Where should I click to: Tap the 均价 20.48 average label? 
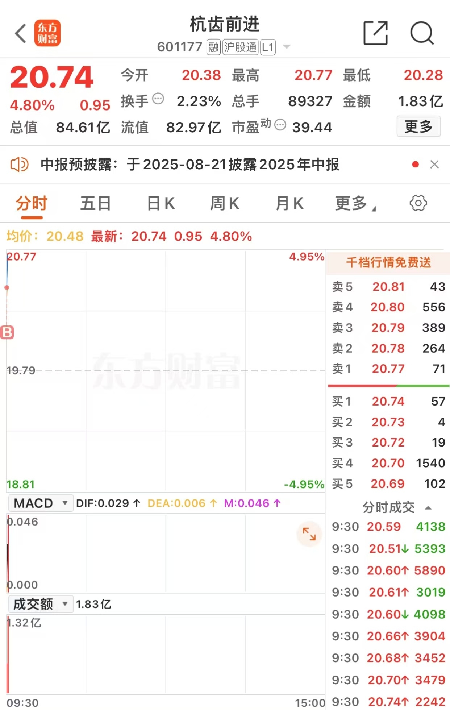click(x=45, y=236)
